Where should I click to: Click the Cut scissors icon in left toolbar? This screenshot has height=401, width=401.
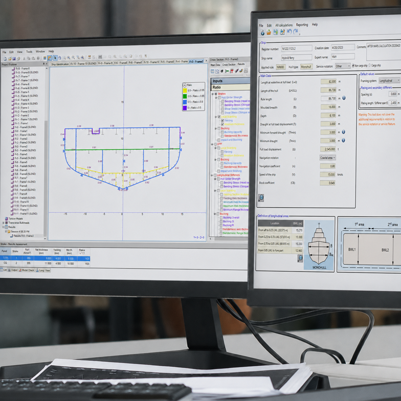tap(24, 58)
